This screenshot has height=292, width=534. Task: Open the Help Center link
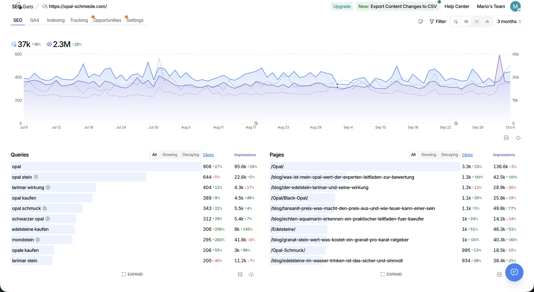coord(457,6)
